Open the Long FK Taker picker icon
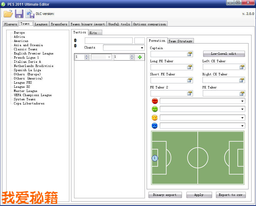Image resolution: width=256 pixels, height=206 pixels. coord(190,67)
